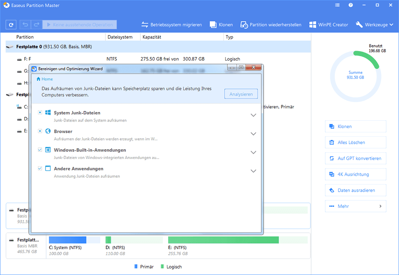This screenshot has height=275, width=399.
Task: Select partition F: row
Action: tap(158, 59)
